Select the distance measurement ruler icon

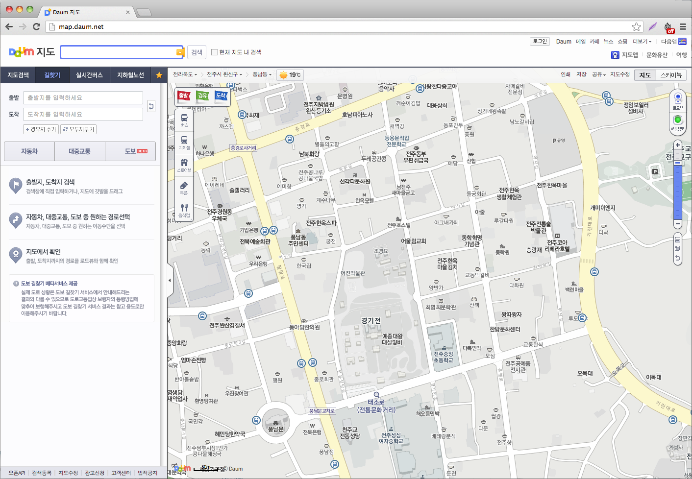[x=677, y=239]
